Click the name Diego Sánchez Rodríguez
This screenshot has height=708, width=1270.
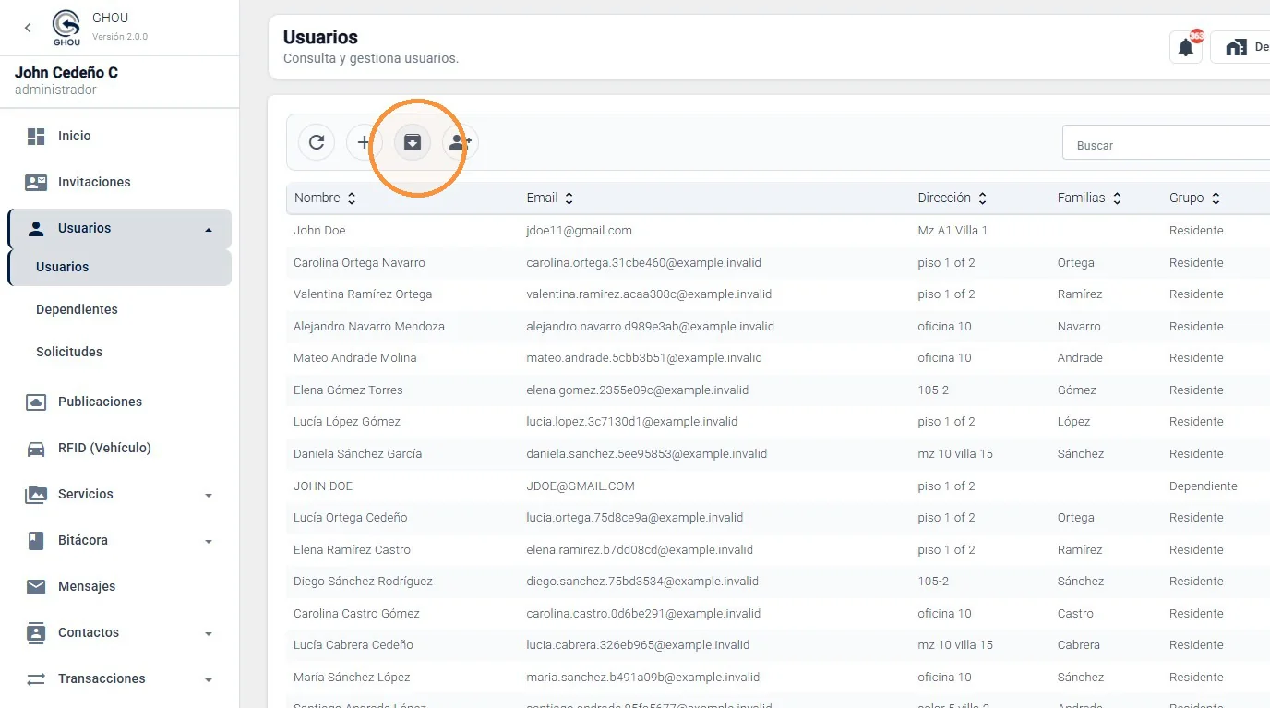363,582
